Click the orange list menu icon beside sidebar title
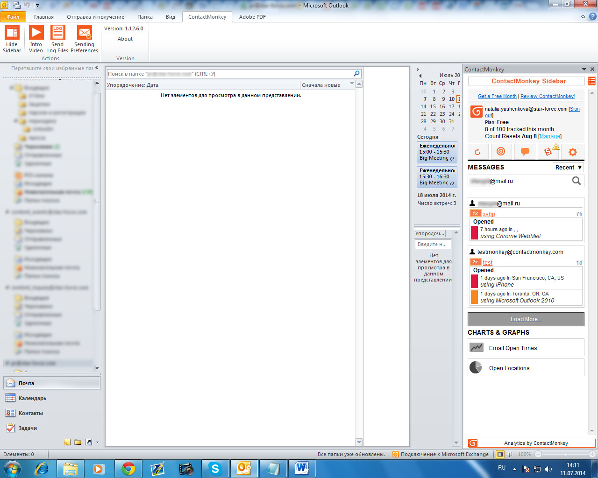The height and width of the screenshot is (478, 598). click(x=591, y=81)
